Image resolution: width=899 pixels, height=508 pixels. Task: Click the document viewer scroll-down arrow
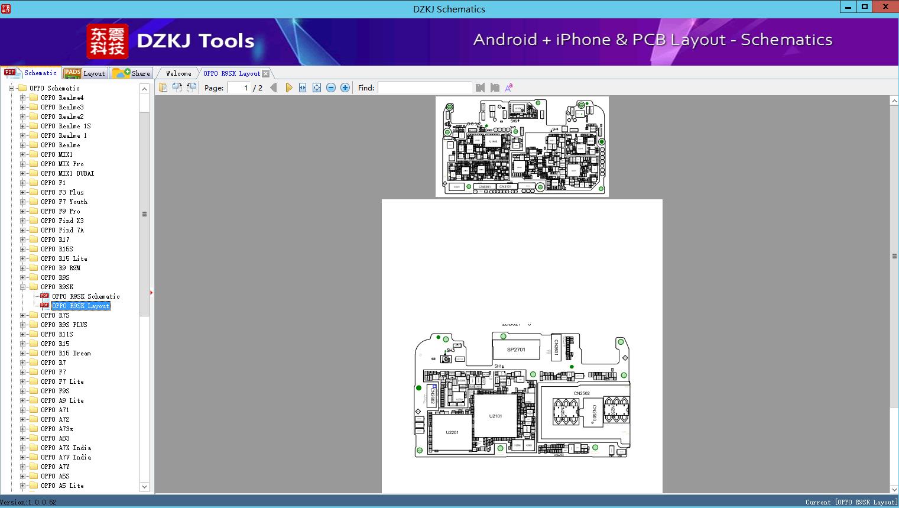[x=894, y=488]
